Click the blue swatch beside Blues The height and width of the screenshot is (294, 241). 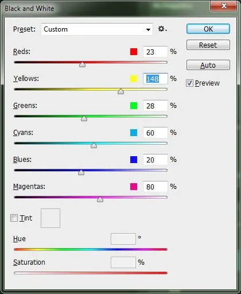point(134,160)
